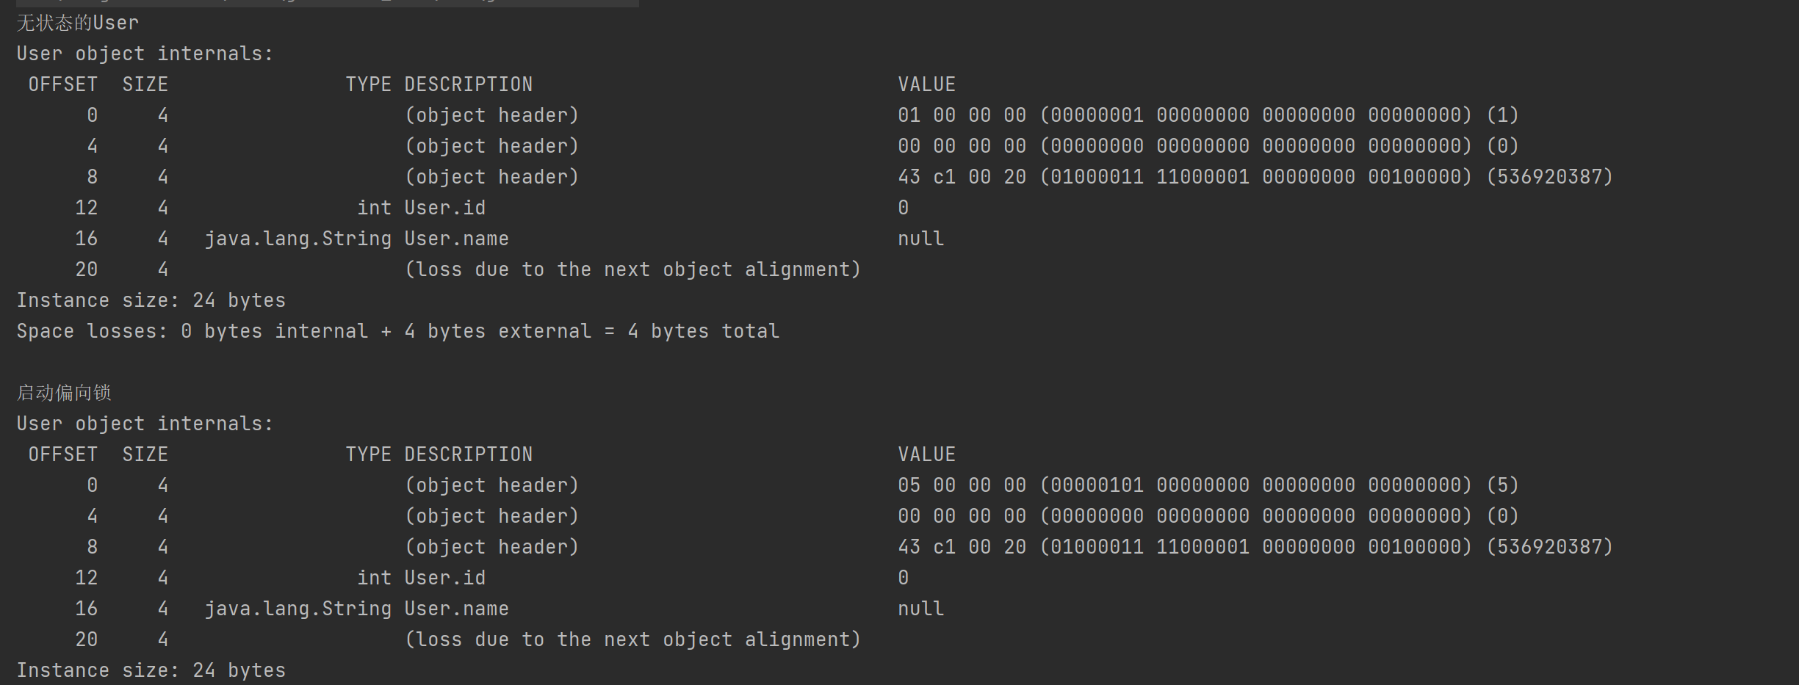Screen dimensions: 1799x685
Task: Click the null value under 无状态的User
Action: coord(920,239)
